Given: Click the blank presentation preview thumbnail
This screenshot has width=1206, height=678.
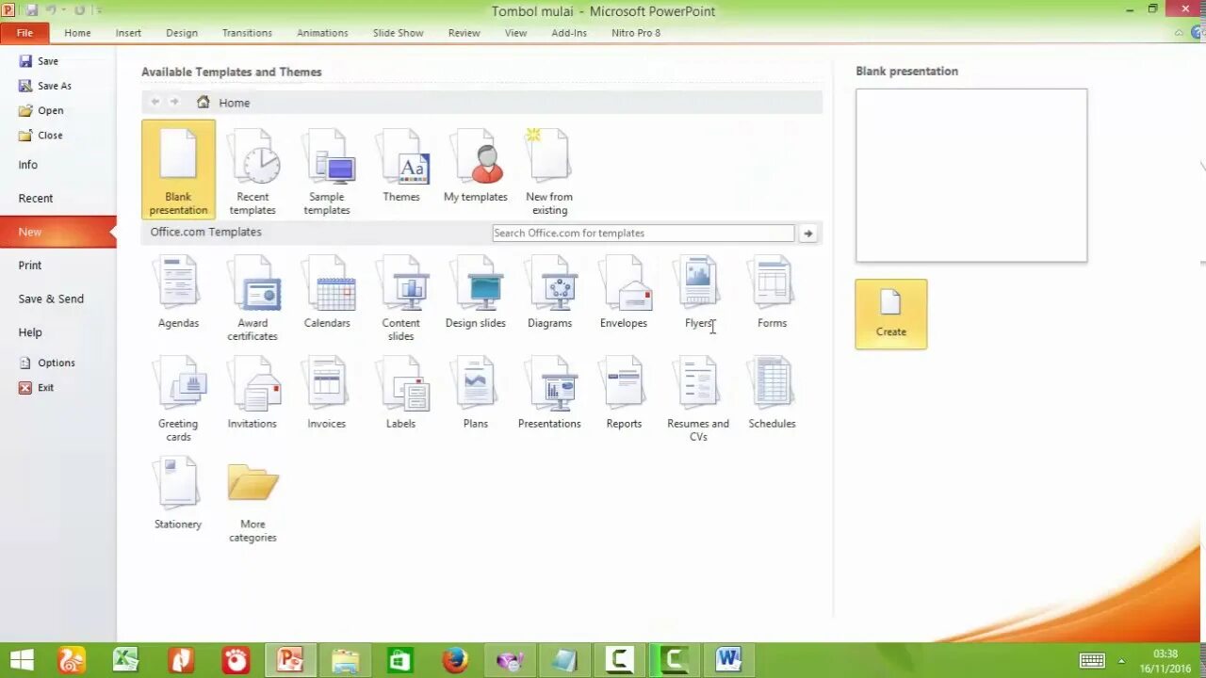Looking at the screenshot, I should 971,175.
